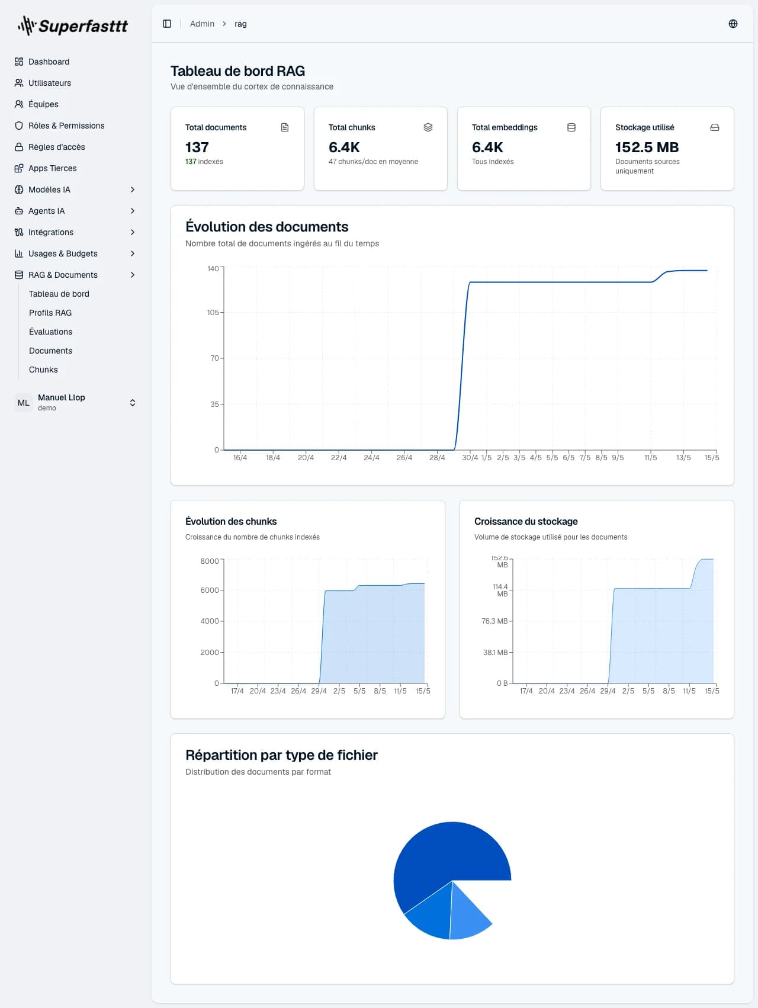The width and height of the screenshot is (758, 1008).
Task: Click the Évolution des chunks area chart
Action: pos(325,622)
